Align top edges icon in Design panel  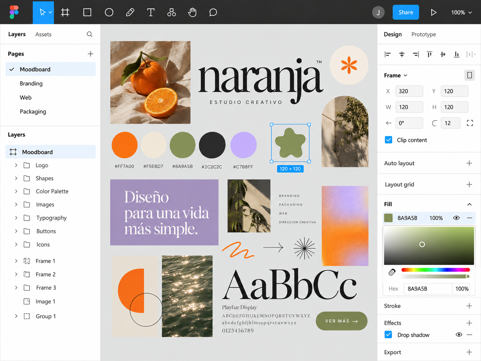(429, 54)
